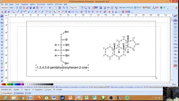Select the Lasso/zoom select tool
The width and height of the screenshot is (179, 101).
(13, 12)
